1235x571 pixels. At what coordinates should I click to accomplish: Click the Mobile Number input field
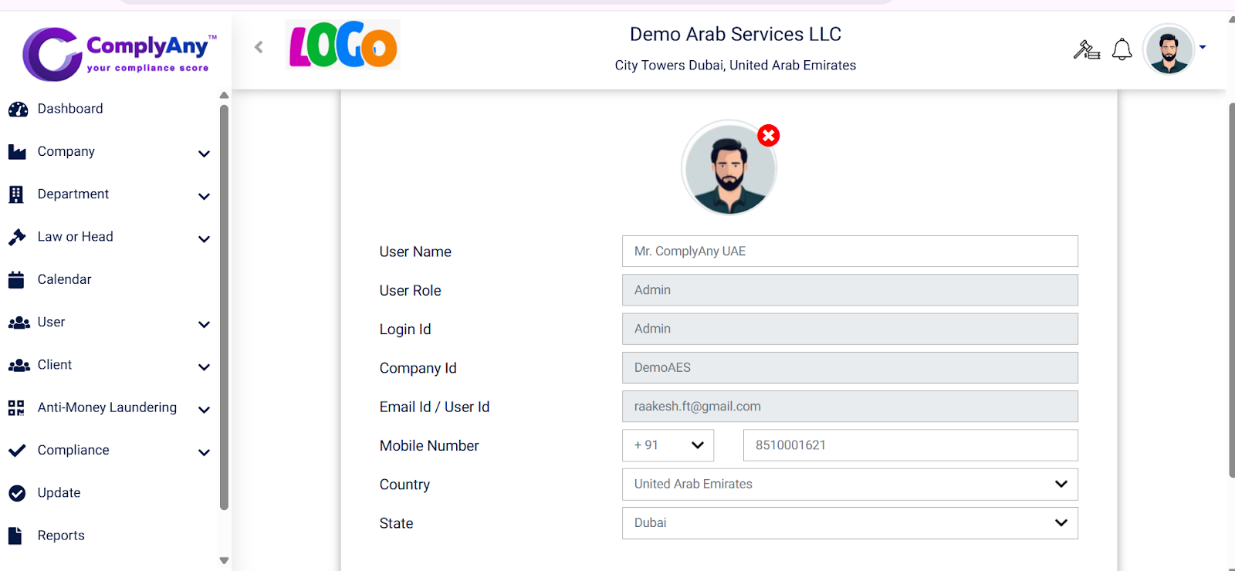(x=909, y=445)
